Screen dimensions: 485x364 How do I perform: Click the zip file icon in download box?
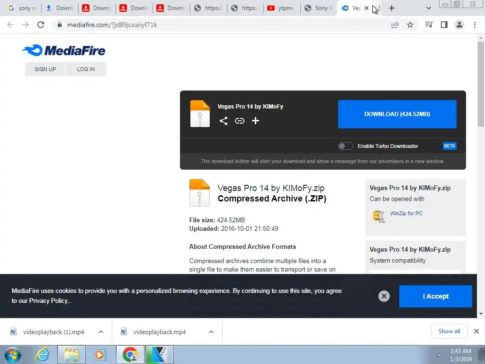(x=200, y=114)
